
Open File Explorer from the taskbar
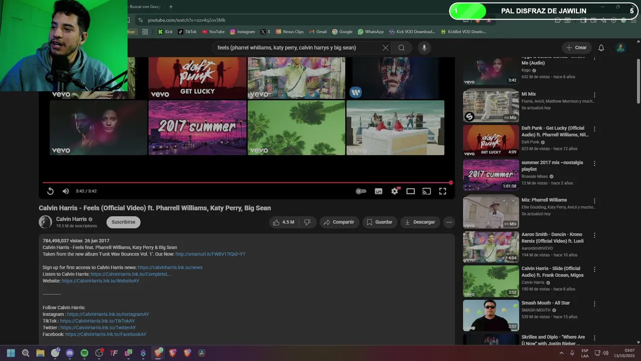point(40,353)
